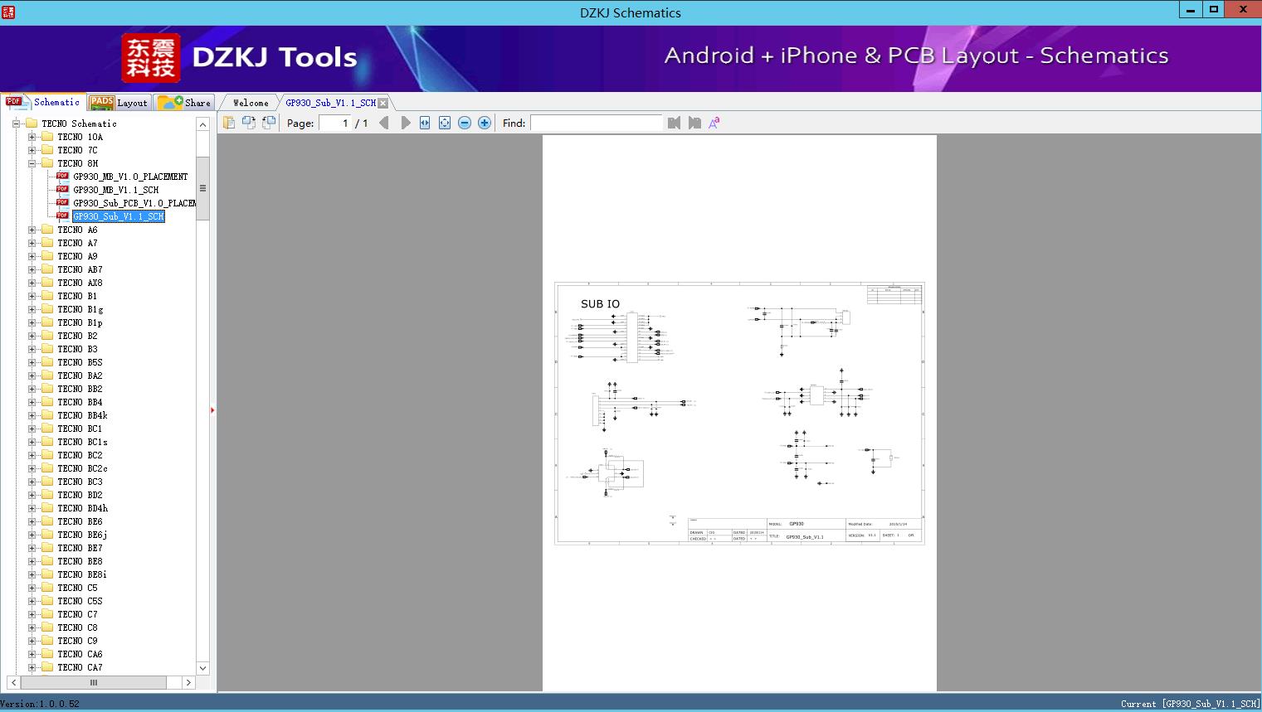This screenshot has height=712, width=1262.
Task: Click the TECNO BC2c folder icon
Action: pyautogui.click(x=47, y=468)
